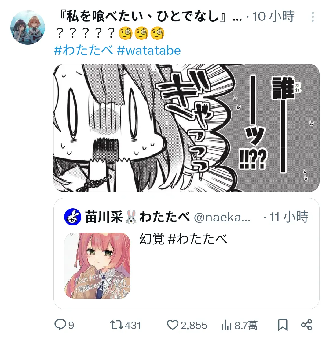Screen dimensions: 330x346
Task: Bookmark this post
Action: [x=283, y=325]
